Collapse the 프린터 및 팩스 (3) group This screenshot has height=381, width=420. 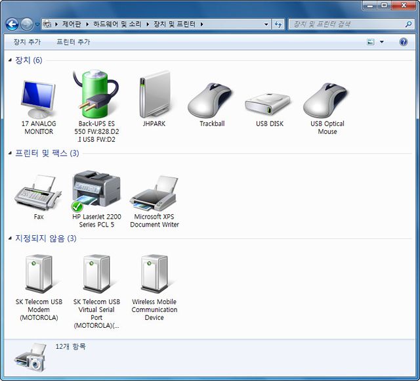pyautogui.click(x=10, y=153)
